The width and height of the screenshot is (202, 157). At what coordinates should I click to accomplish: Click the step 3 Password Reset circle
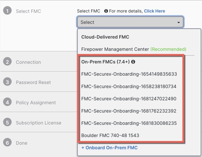7,82
